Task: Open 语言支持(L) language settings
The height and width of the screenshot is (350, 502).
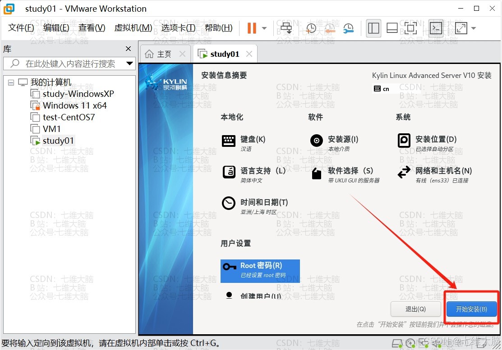Action: pyautogui.click(x=254, y=174)
